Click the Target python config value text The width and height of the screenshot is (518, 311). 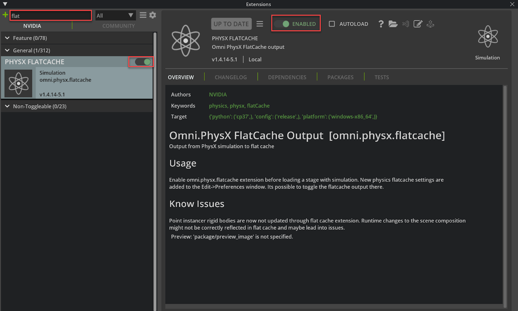pyautogui.click(x=293, y=117)
